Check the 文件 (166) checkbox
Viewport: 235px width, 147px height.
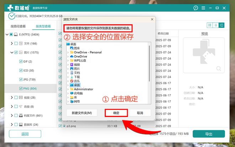pyautogui.click(x=16, y=44)
